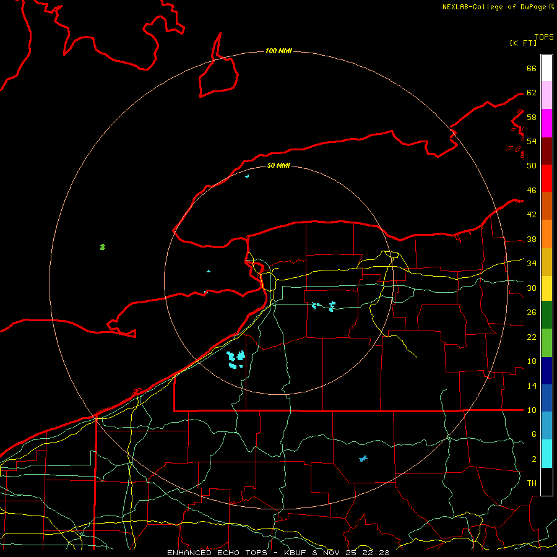Click the "62" legend value
This screenshot has width=557, height=557.
tap(532, 93)
